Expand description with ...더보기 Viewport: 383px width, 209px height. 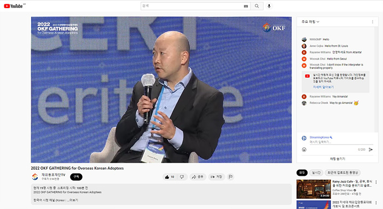pyautogui.click(x=73, y=200)
